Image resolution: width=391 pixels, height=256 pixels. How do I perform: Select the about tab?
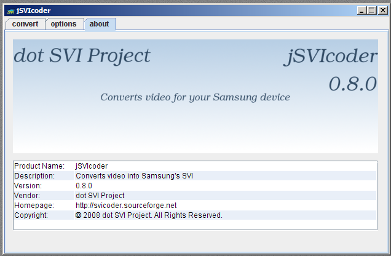click(x=99, y=24)
